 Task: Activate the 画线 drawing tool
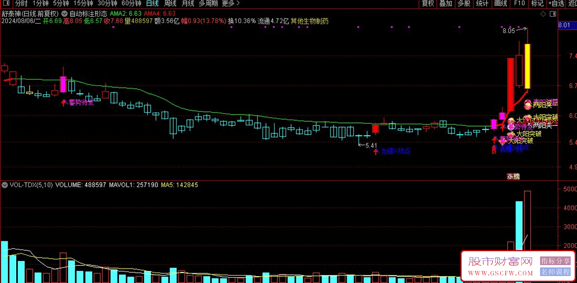[x=500, y=3]
